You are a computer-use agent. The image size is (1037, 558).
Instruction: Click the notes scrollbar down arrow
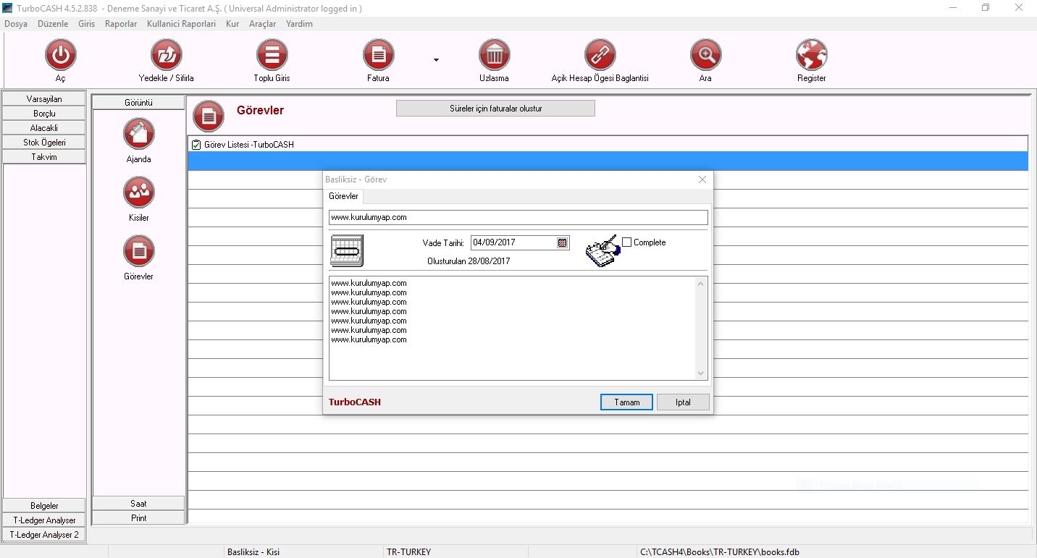pyautogui.click(x=700, y=373)
